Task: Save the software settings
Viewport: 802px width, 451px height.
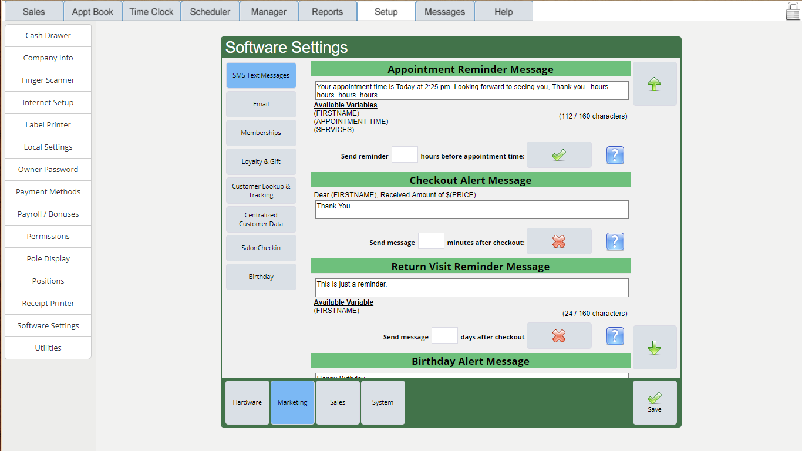Action: (x=655, y=402)
